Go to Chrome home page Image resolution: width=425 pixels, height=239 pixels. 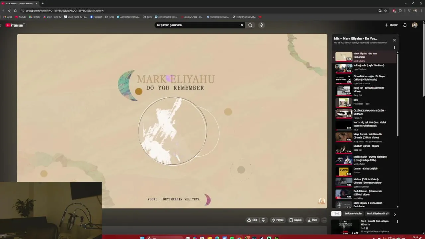point(15,11)
